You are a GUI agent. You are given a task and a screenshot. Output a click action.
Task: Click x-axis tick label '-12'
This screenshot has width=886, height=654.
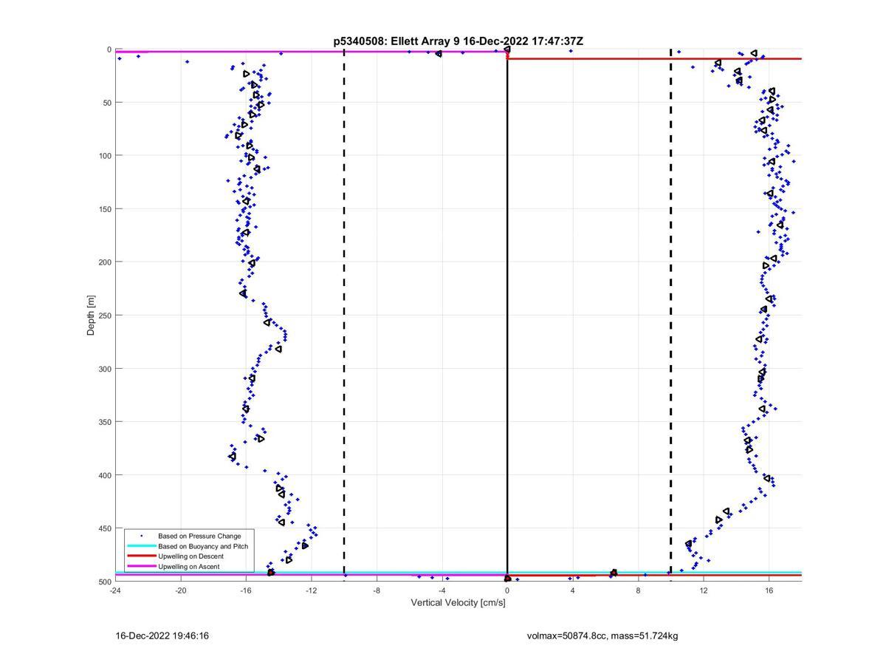pyautogui.click(x=311, y=590)
